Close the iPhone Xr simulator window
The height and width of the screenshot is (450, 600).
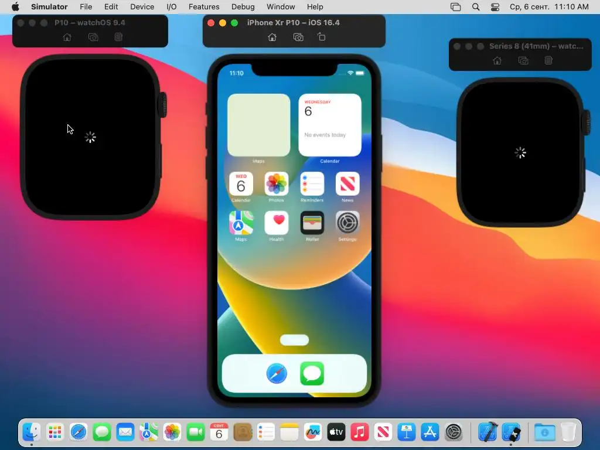pyautogui.click(x=211, y=23)
